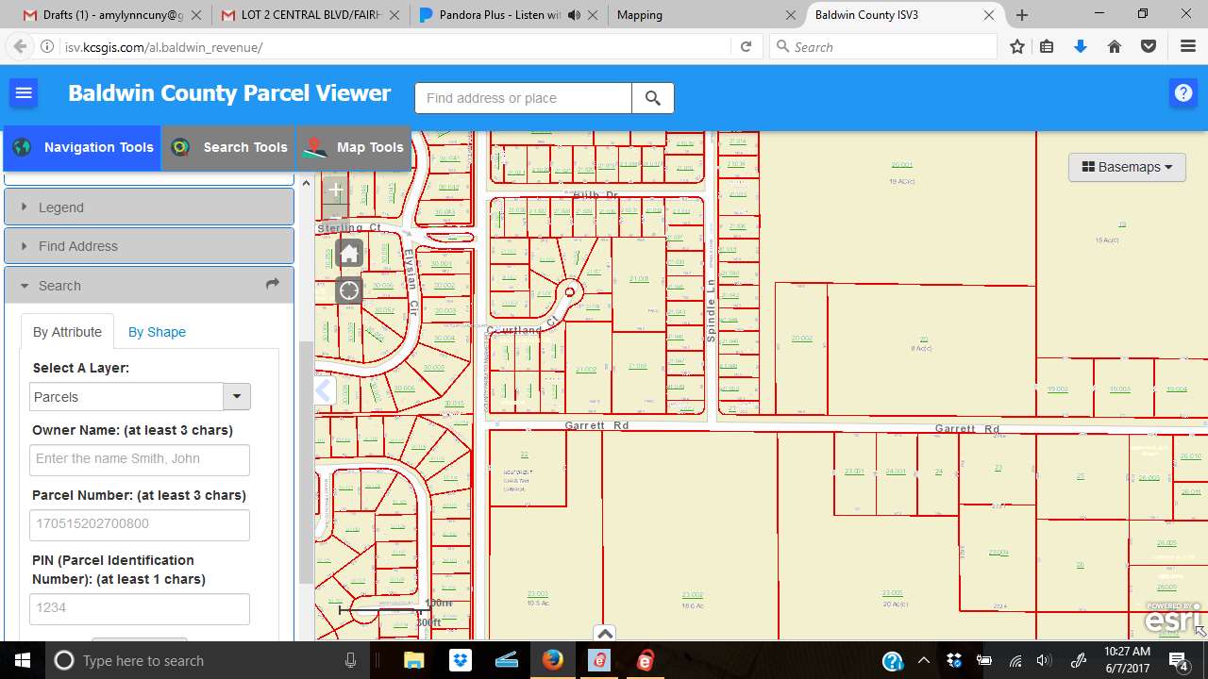Viewport: 1208px width, 679px height.
Task: Select the By Shape tab
Action: 157,332
